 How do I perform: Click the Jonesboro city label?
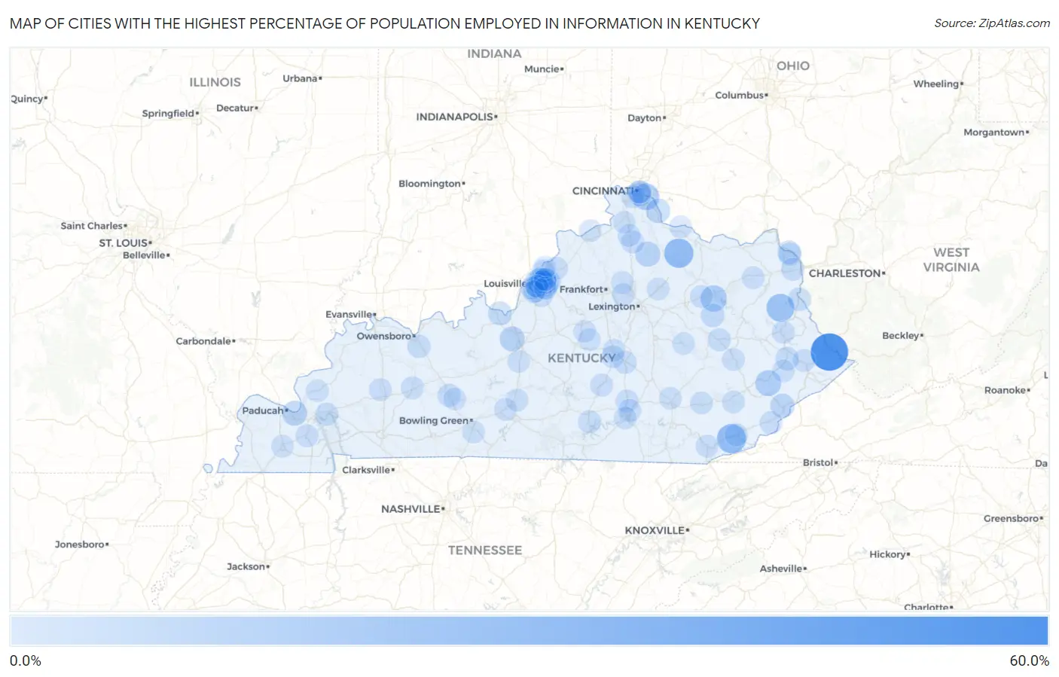(80, 544)
